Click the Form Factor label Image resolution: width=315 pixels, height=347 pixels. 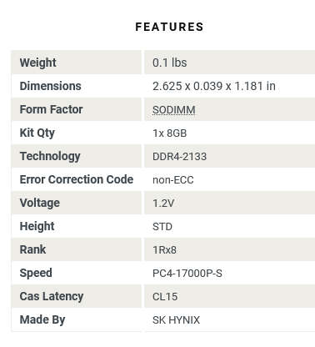point(51,109)
